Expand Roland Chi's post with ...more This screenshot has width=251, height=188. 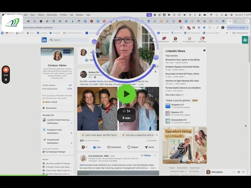pyautogui.click(x=140, y=84)
